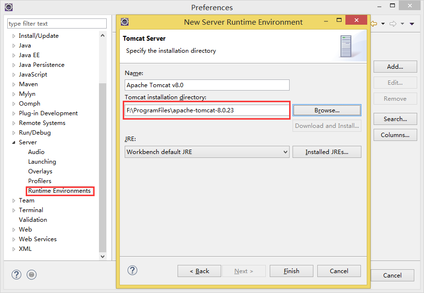Collapse the Server tree node
The height and width of the screenshot is (293, 424).
coord(14,142)
